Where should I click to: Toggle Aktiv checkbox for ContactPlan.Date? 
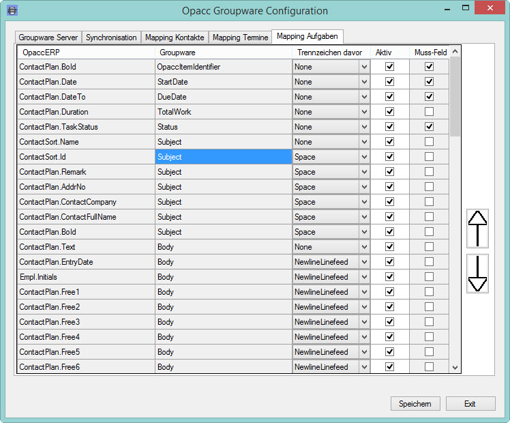coord(389,82)
